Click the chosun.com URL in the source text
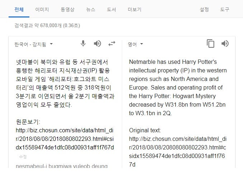 click(x=65, y=139)
